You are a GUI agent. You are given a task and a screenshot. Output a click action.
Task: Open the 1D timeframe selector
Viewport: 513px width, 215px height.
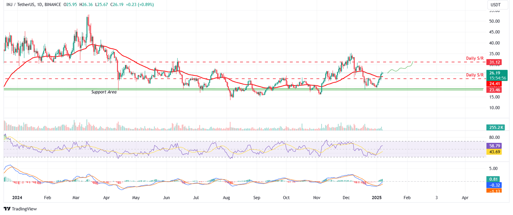[40, 5]
